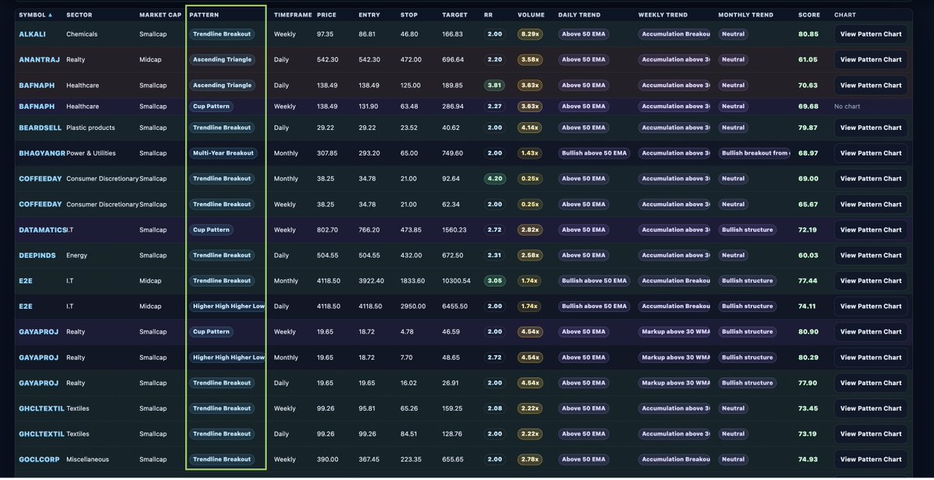Image resolution: width=934 pixels, height=480 pixels.
Task: Click the Multi-Year Breakout pattern badge
Action: point(223,153)
